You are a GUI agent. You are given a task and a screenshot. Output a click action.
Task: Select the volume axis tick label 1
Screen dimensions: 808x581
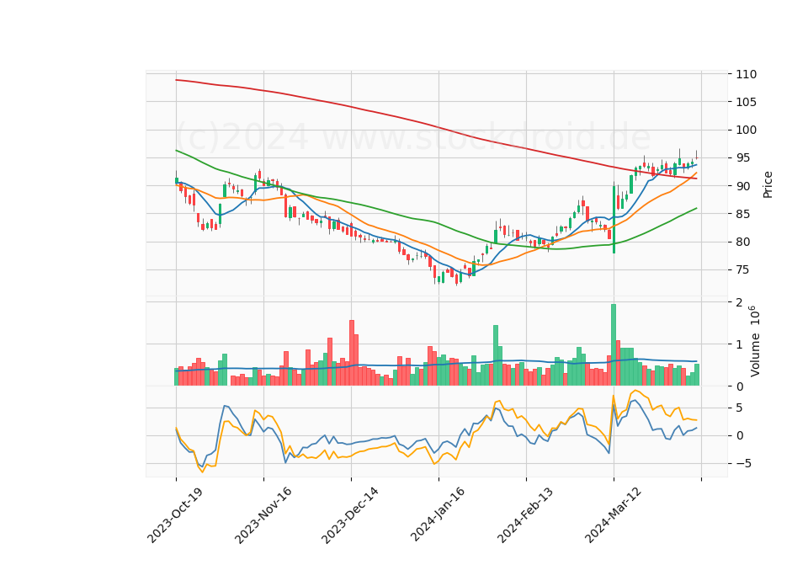click(740, 344)
